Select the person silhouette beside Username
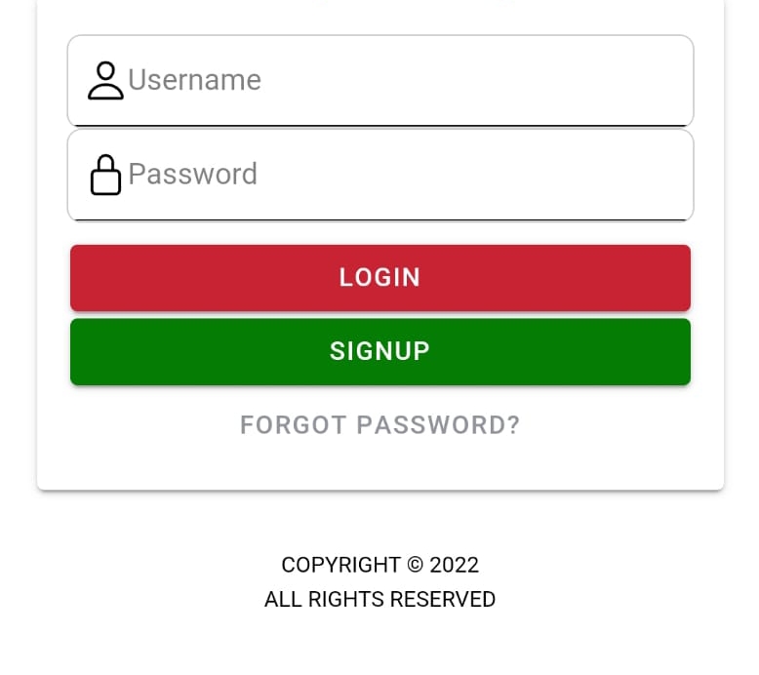 point(105,80)
